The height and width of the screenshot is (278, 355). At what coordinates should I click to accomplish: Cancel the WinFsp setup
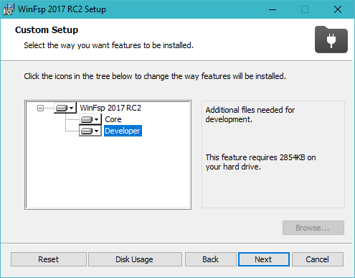point(318,259)
